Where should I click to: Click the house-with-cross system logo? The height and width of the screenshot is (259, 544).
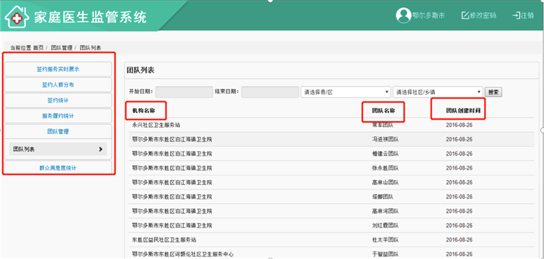tap(16, 16)
